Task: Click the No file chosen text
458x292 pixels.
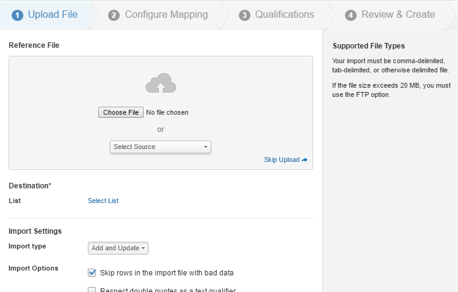Action: [x=167, y=112]
